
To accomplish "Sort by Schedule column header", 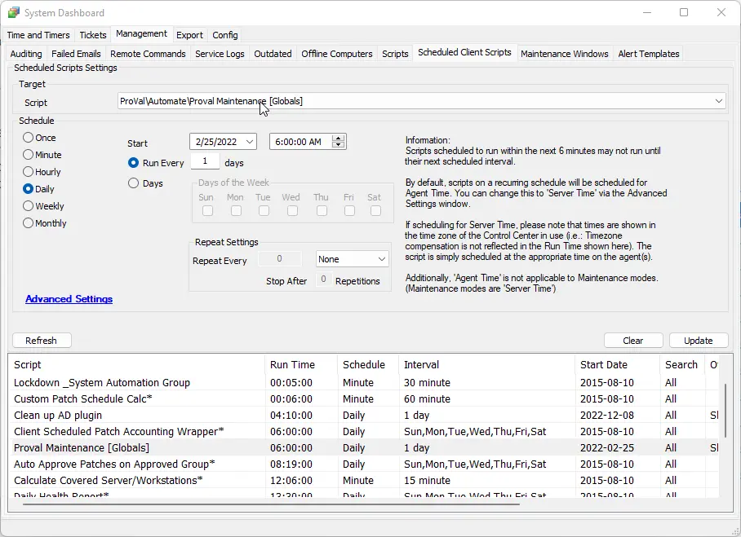I will coord(368,364).
